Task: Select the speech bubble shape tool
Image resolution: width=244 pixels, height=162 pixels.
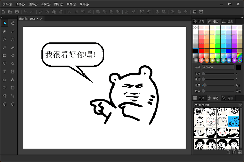Action: pos(5,63)
